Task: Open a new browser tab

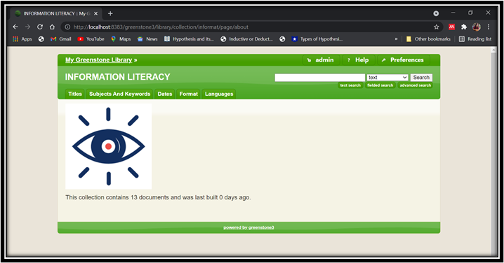Action: pyautogui.click(x=110, y=13)
